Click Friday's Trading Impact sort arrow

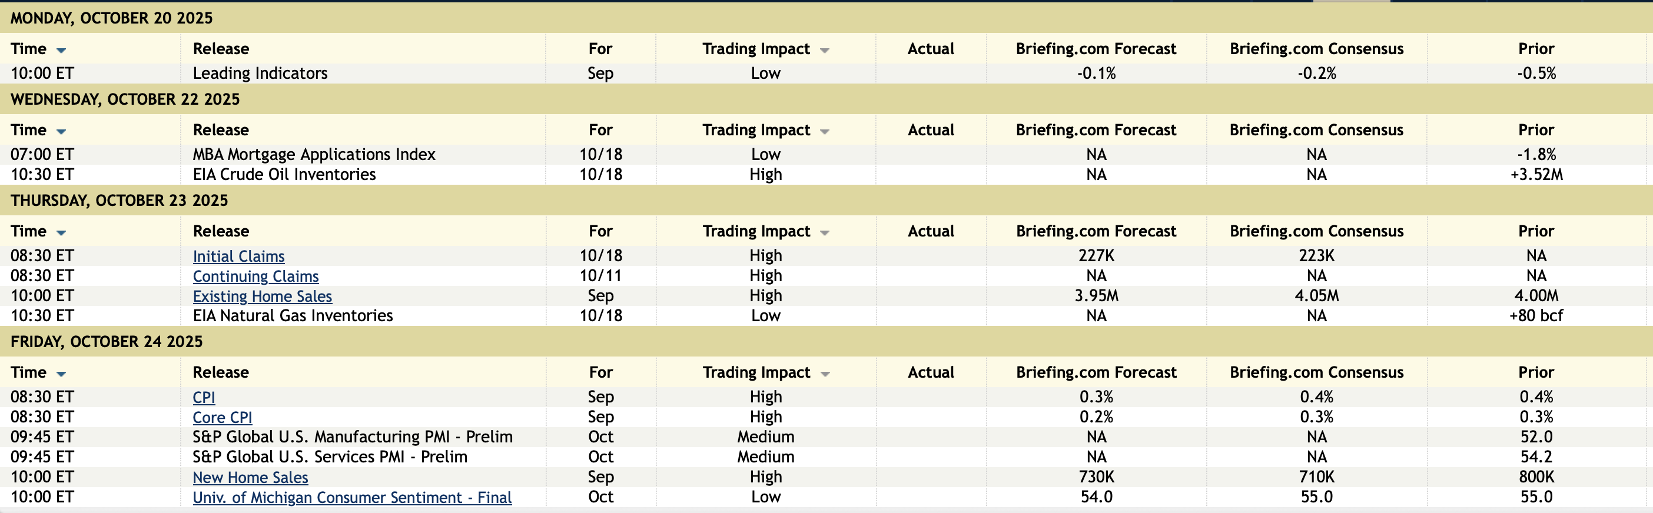825,374
